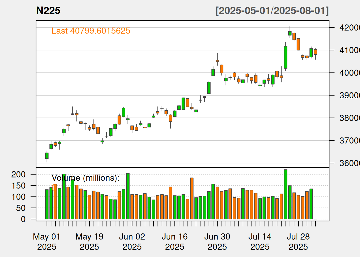Click the first green candlestick on the chart

click(47, 156)
